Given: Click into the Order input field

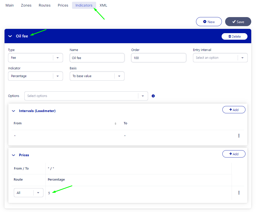Looking at the screenshot, I should pyautogui.click(x=158, y=58).
